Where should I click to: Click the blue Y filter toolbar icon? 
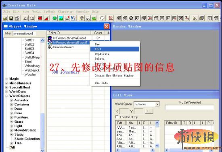pos(73,18)
